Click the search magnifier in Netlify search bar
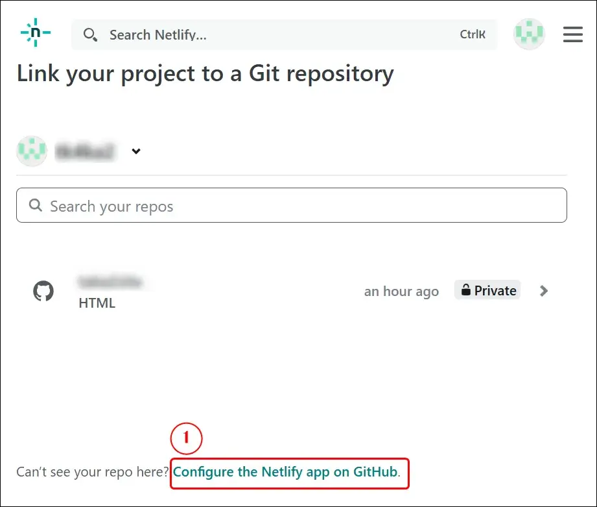Screen dimensions: 597x507 click(x=91, y=35)
